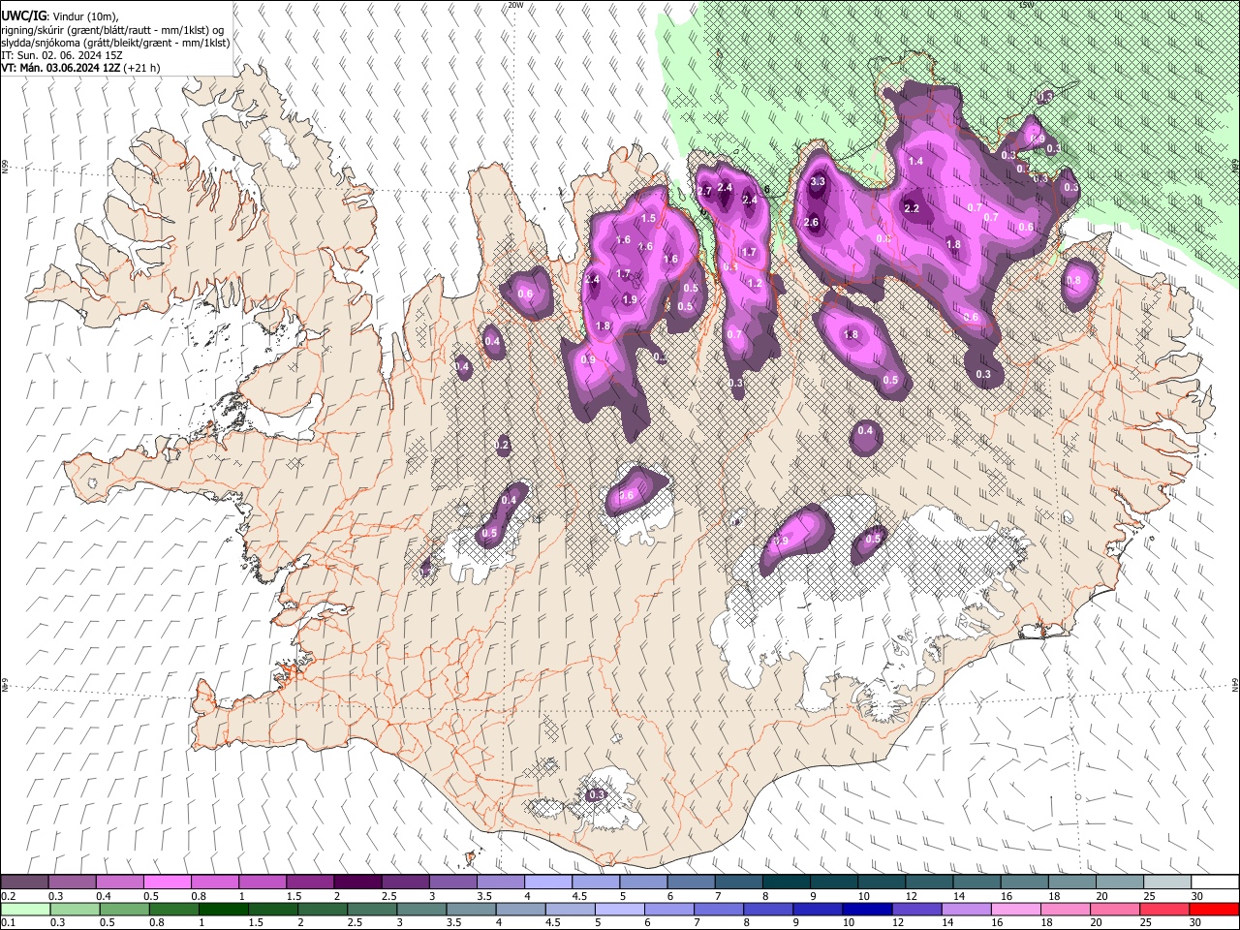Viewport: 1240px width, 930px height.
Task: Select the darkest purple snow swatch between 2 and 2.5
Action: [357, 882]
